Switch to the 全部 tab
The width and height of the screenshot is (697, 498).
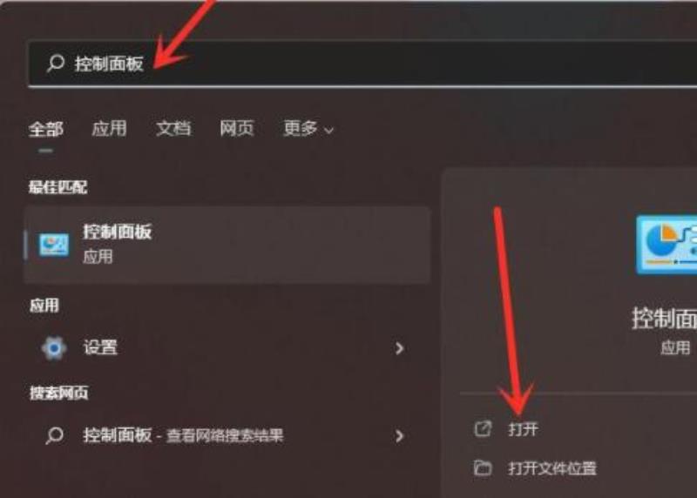[46, 129]
